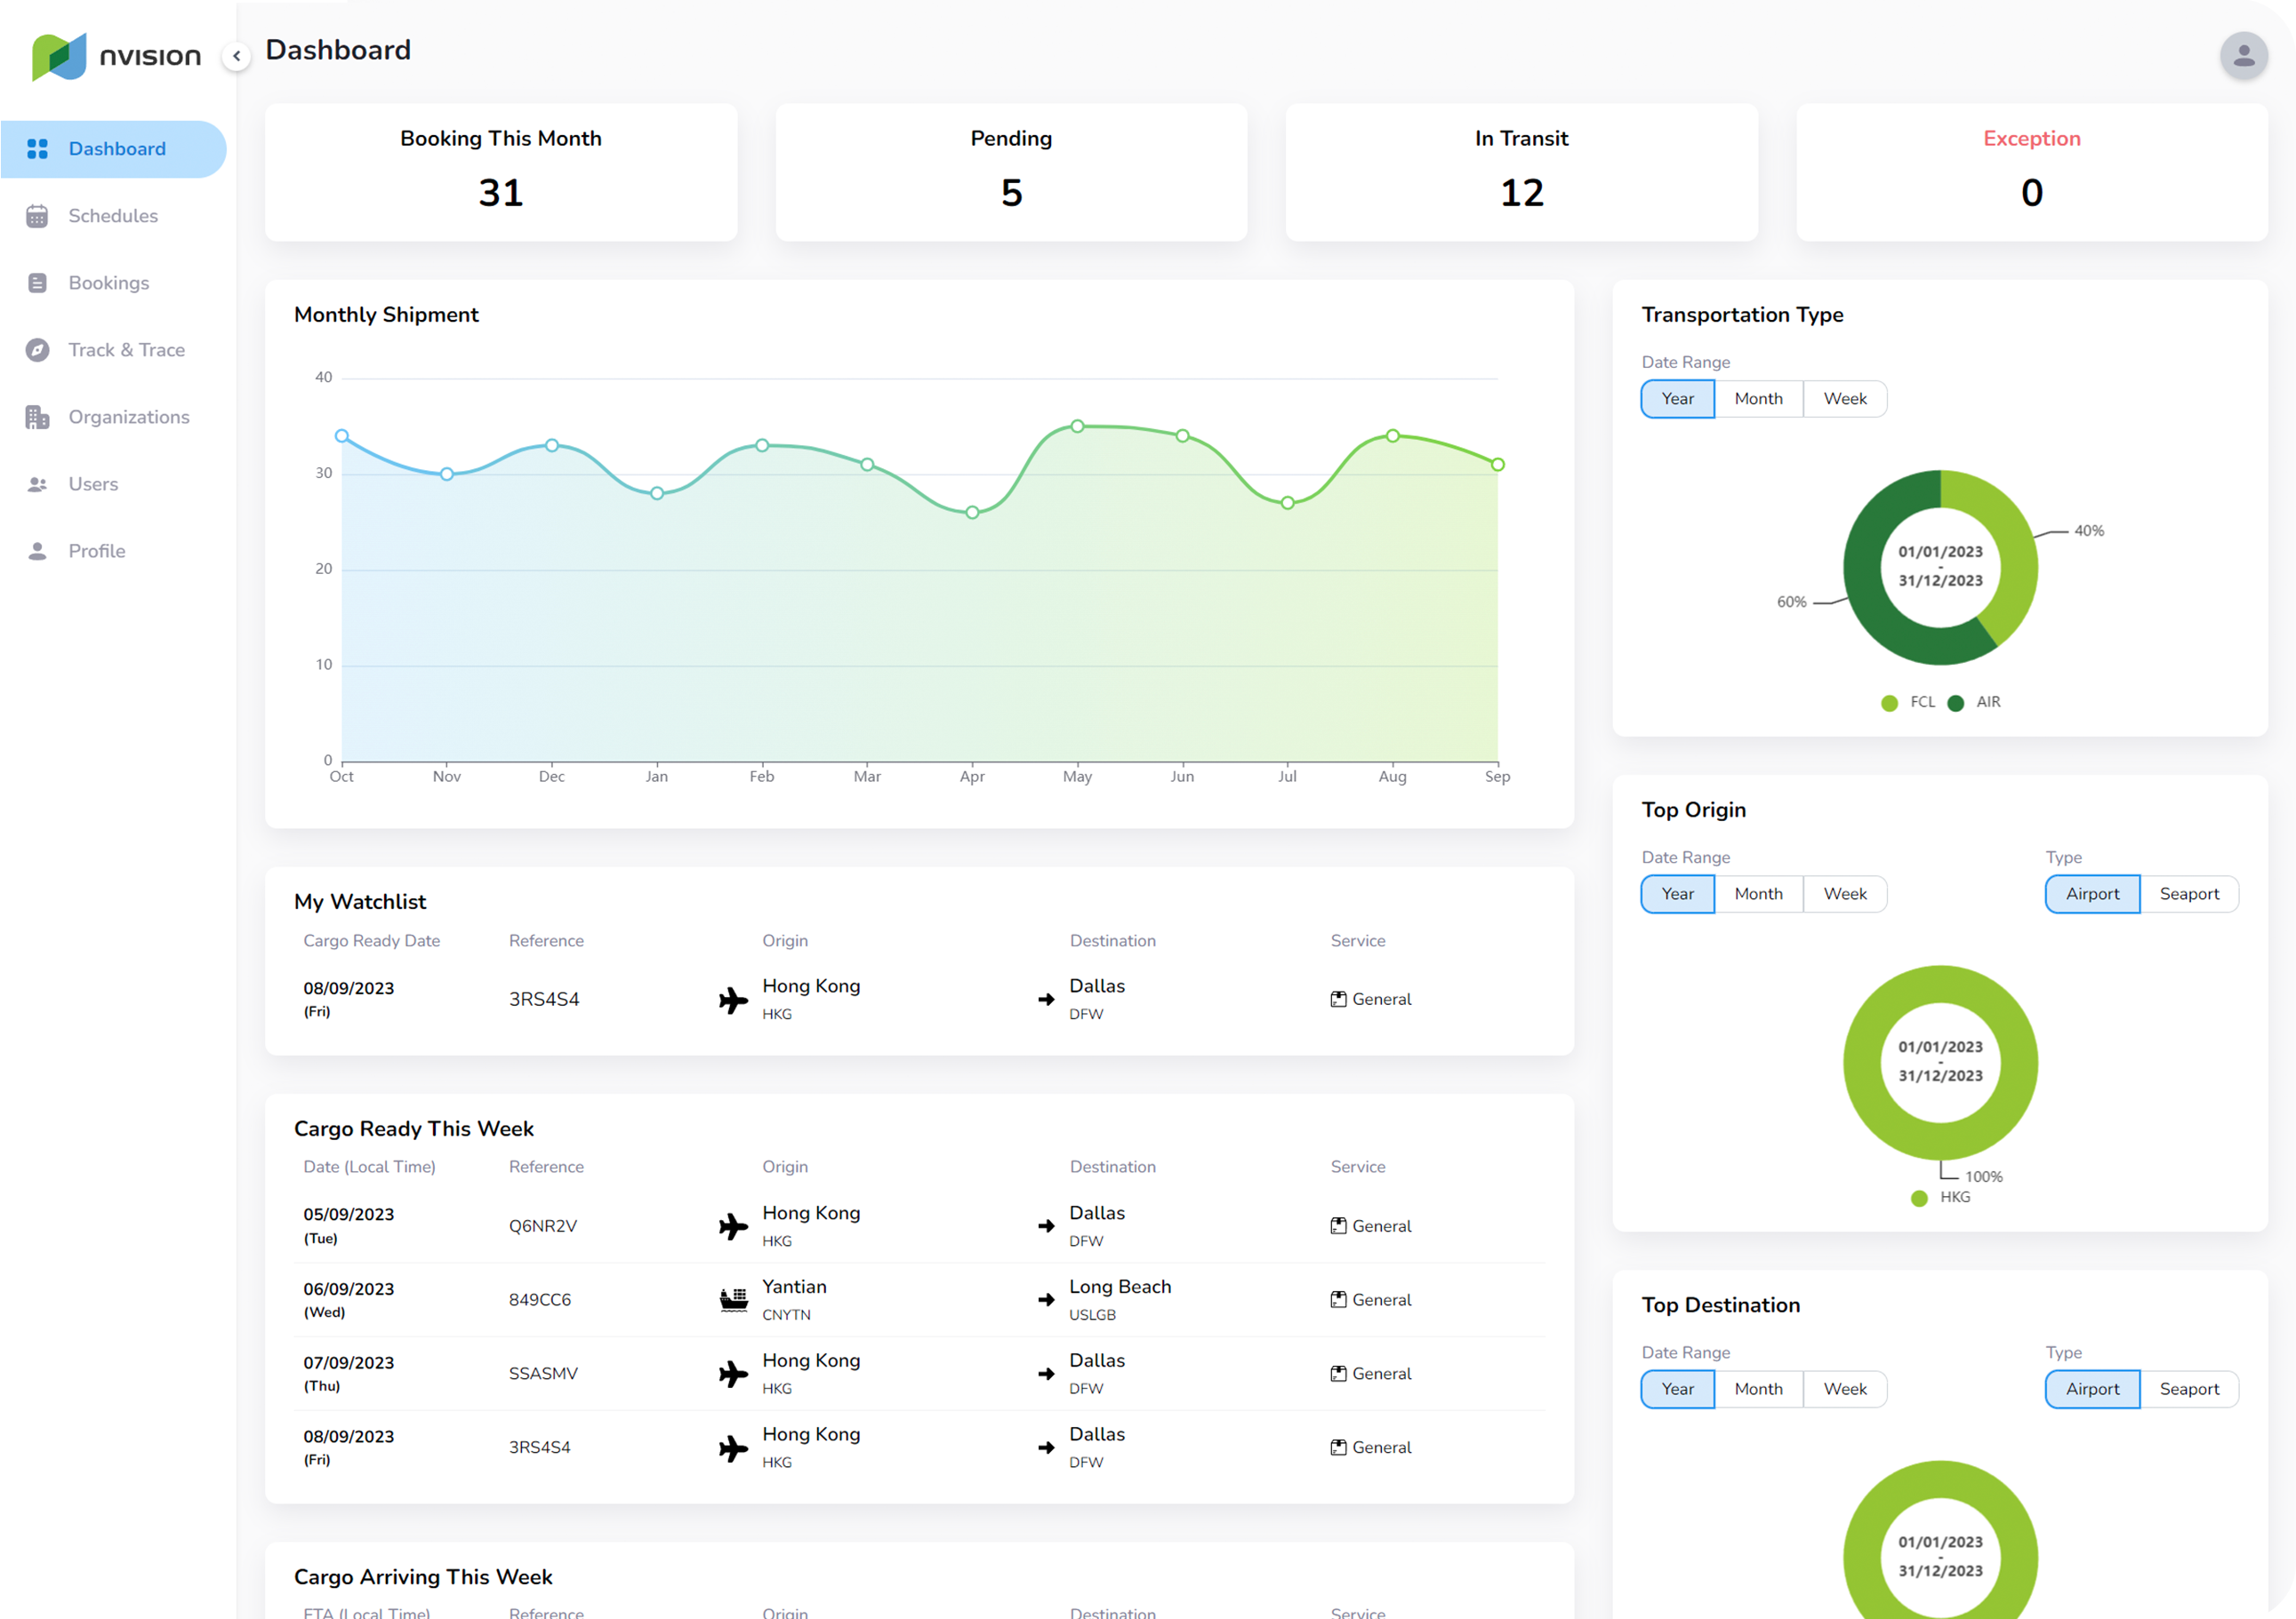This screenshot has width=2296, height=1619.
Task: Click the Schedules calendar icon
Action: coord(37,216)
